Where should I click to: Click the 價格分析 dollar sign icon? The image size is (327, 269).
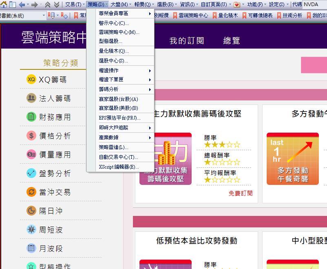pyautogui.click(x=31, y=136)
